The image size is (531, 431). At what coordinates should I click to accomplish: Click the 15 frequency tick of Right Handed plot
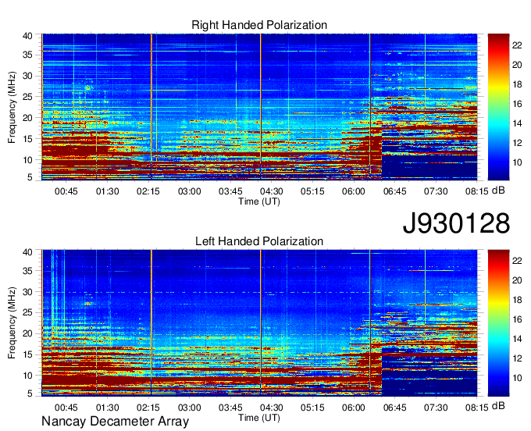pos(27,139)
